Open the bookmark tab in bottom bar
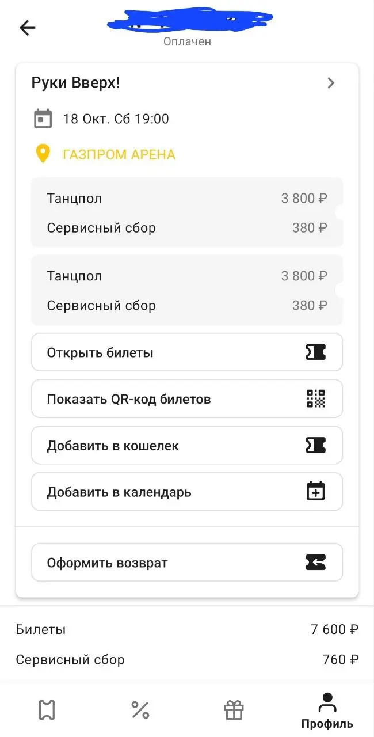374x737 pixels. 47,710
